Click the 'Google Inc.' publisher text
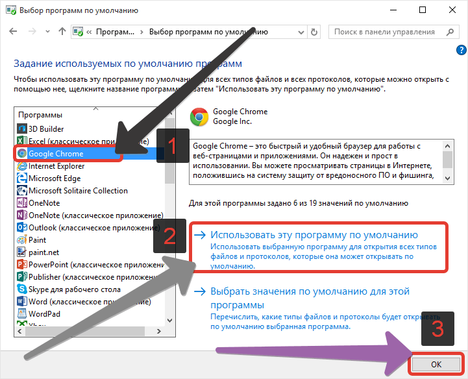The height and width of the screenshot is (379, 468). 232,121
